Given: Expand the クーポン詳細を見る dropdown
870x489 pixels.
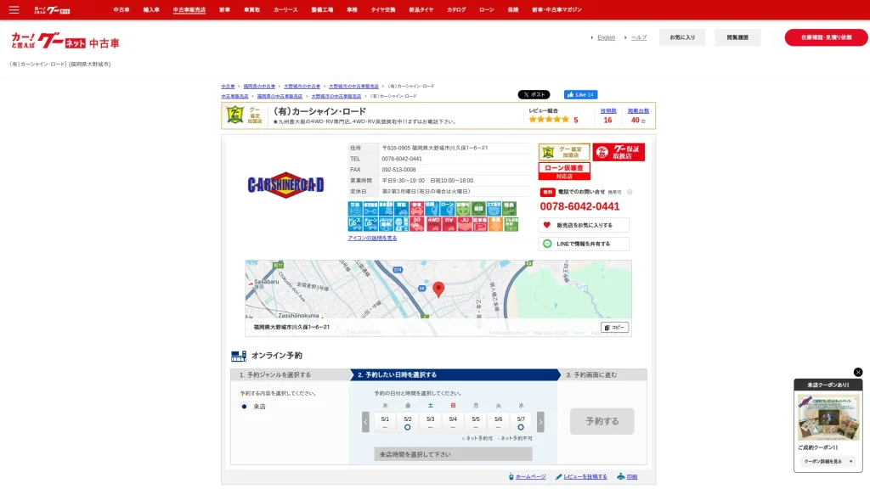Looking at the screenshot, I should pyautogui.click(x=828, y=461).
